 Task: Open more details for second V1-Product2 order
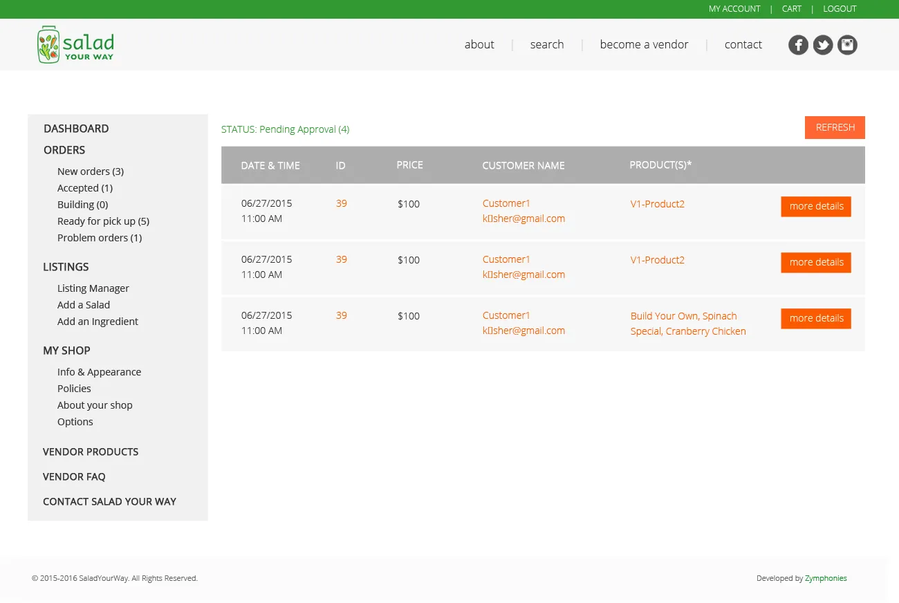click(x=816, y=262)
